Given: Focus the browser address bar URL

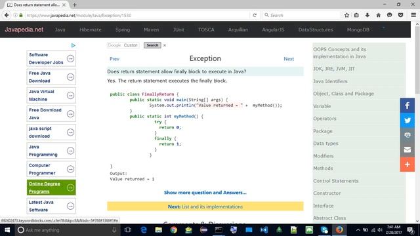Looking at the screenshot, I should pos(136,15).
